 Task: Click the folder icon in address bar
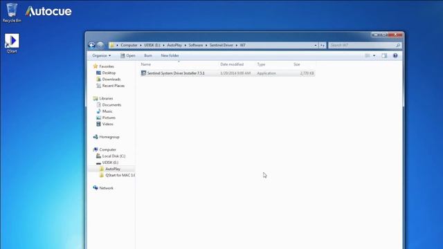pyautogui.click(x=112, y=45)
